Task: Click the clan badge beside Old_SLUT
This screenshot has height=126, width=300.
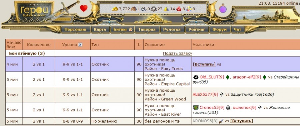Action: click(x=196, y=77)
